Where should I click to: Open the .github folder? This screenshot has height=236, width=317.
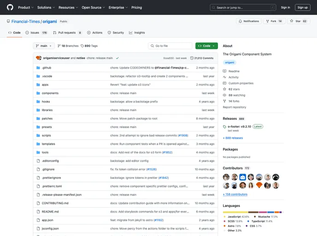(x=47, y=68)
